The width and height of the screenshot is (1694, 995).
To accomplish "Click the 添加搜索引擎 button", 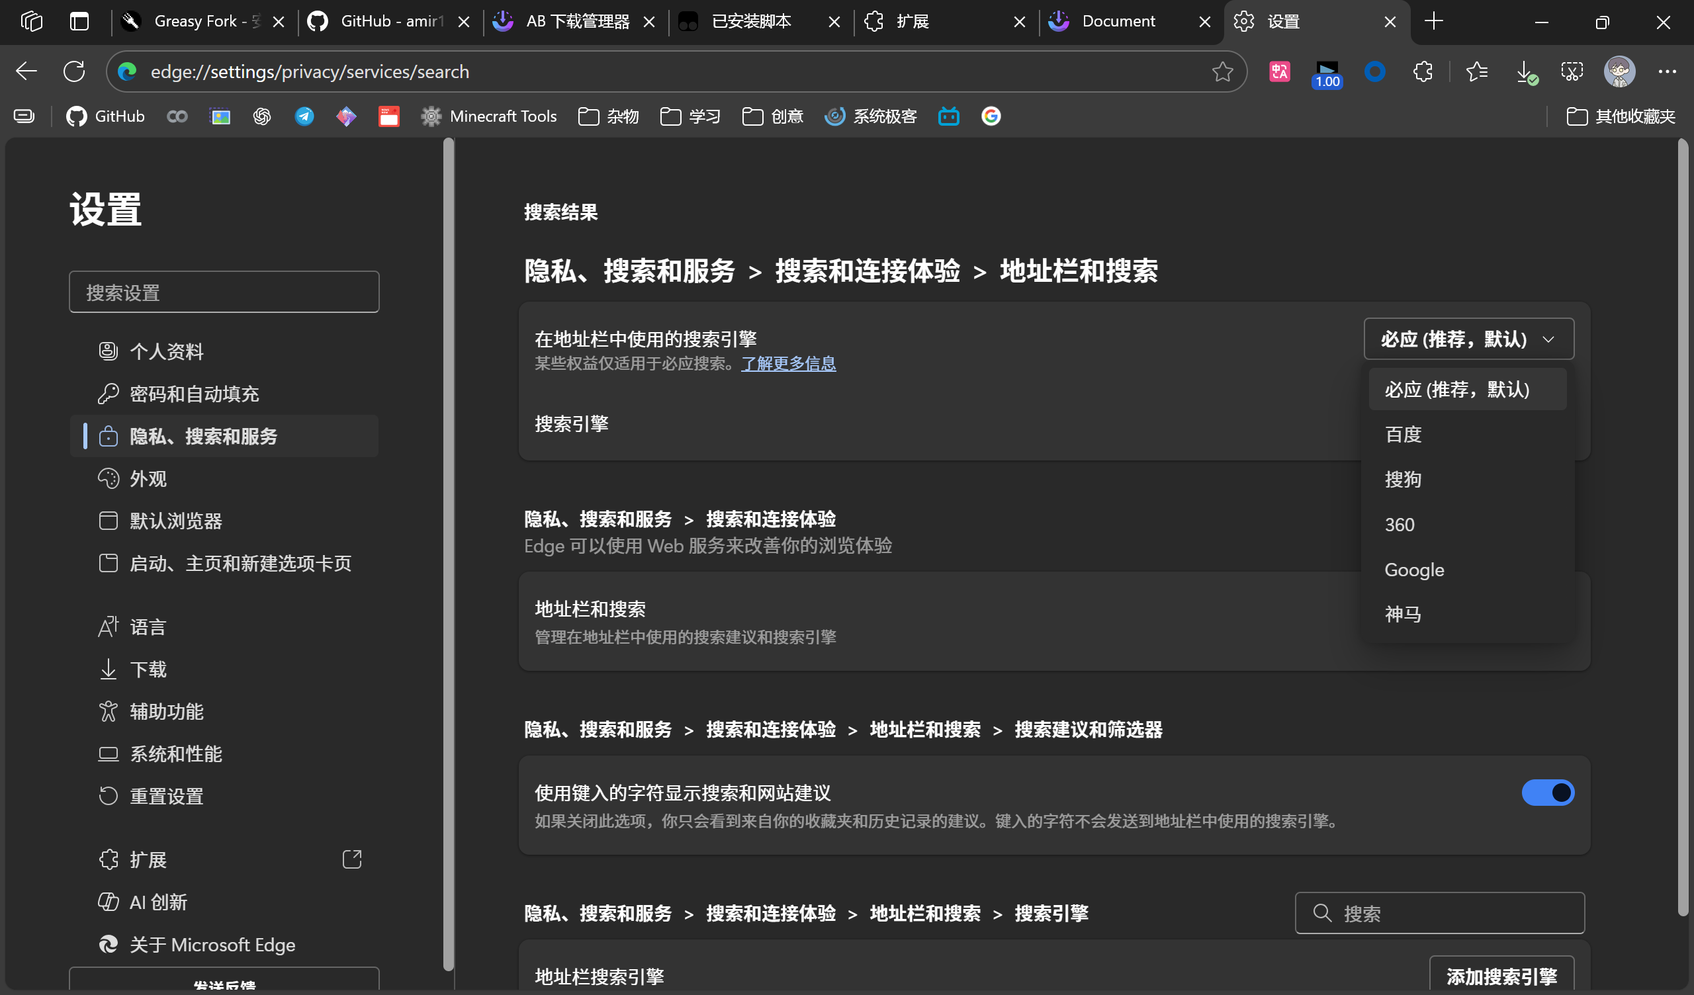I will [1500, 976].
